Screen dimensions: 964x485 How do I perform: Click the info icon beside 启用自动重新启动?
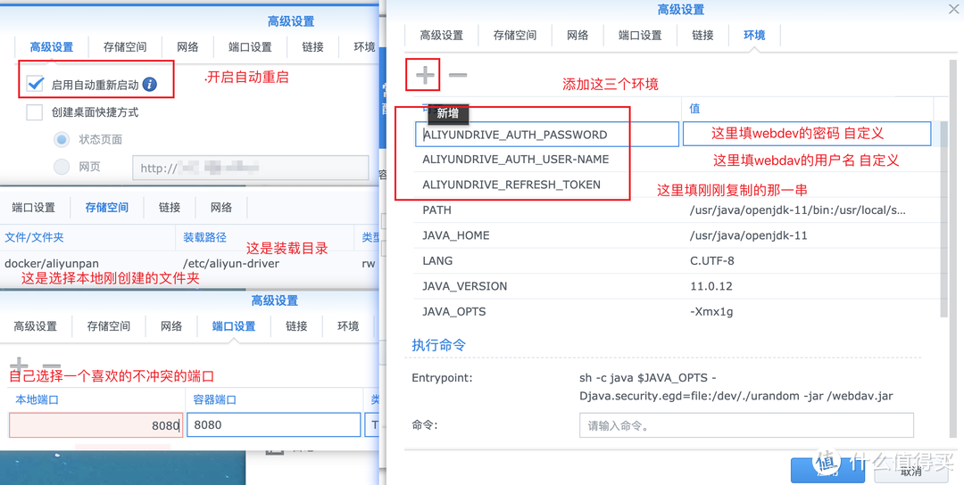click(x=149, y=84)
